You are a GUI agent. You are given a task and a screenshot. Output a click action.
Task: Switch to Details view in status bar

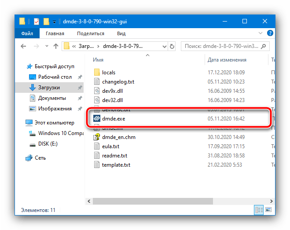259,210
